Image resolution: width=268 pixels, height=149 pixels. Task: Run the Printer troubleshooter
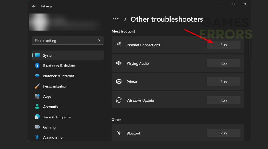(x=223, y=82)
